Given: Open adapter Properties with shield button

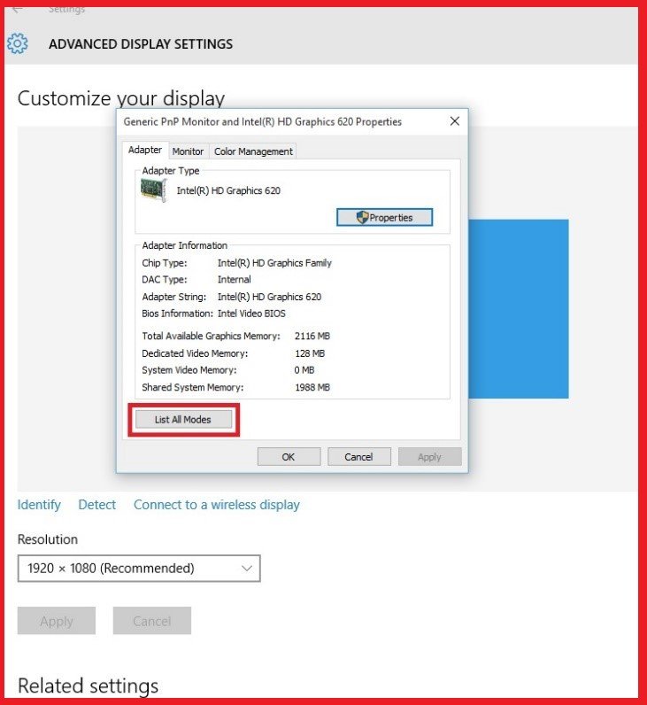Looking at the screenshot, I should [x=385, y=217].
